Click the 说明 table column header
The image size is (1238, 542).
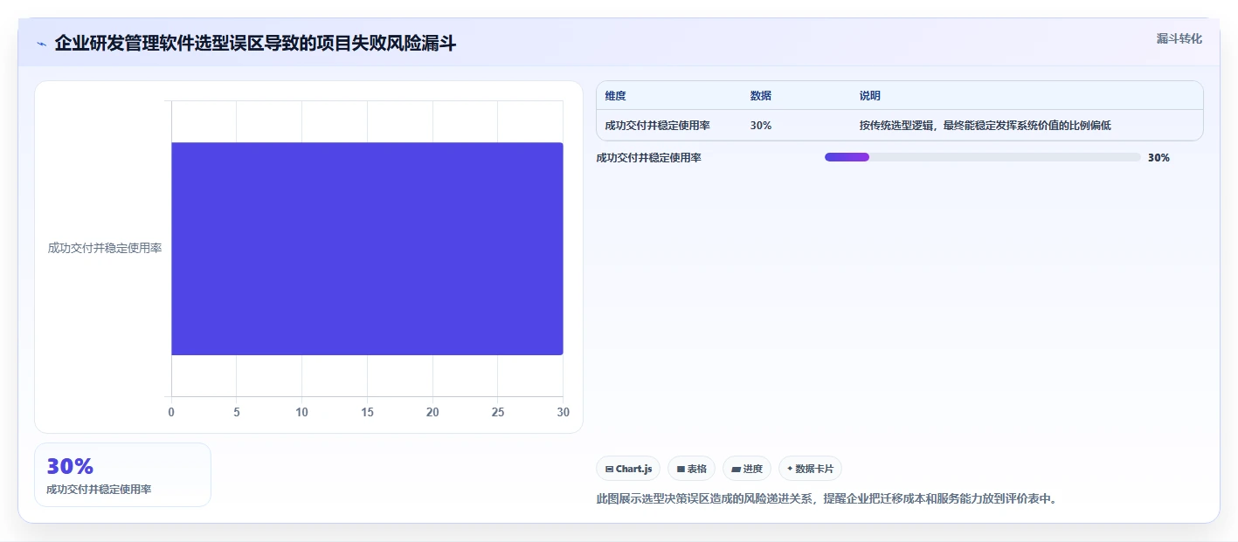(x=870, y=96)
